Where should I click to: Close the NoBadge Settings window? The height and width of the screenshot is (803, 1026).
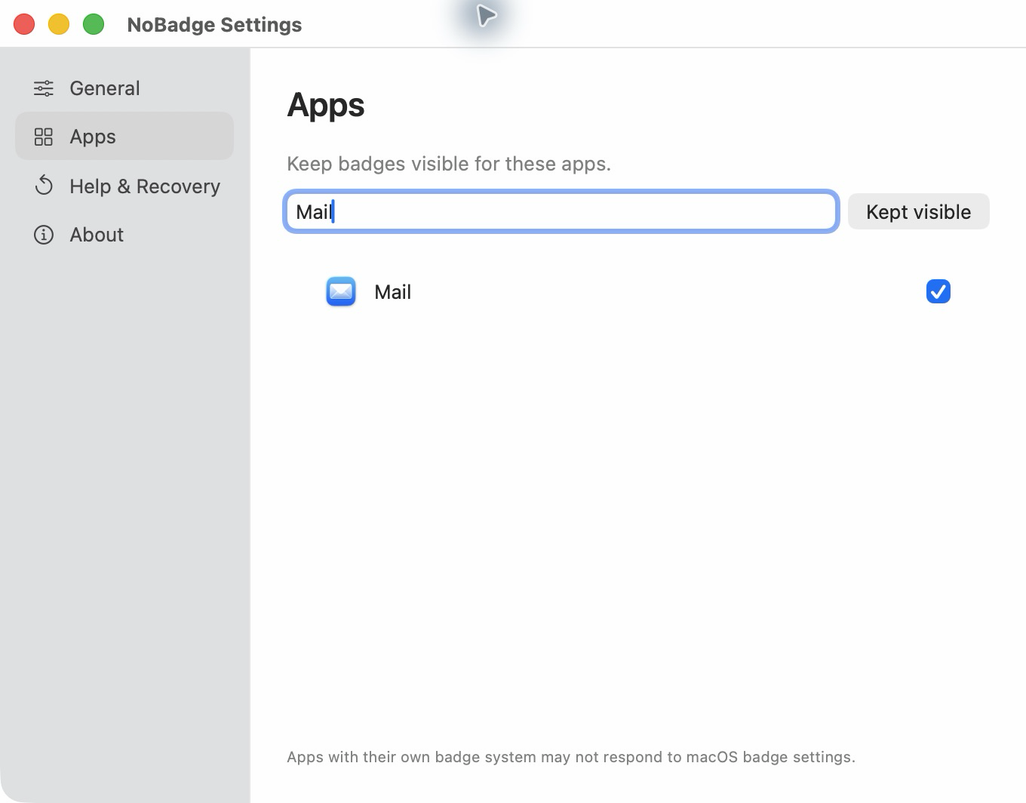(24, 24)
